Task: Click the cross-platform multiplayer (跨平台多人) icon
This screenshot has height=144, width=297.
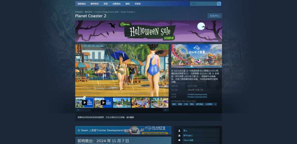Action: [x=179, y=136]
